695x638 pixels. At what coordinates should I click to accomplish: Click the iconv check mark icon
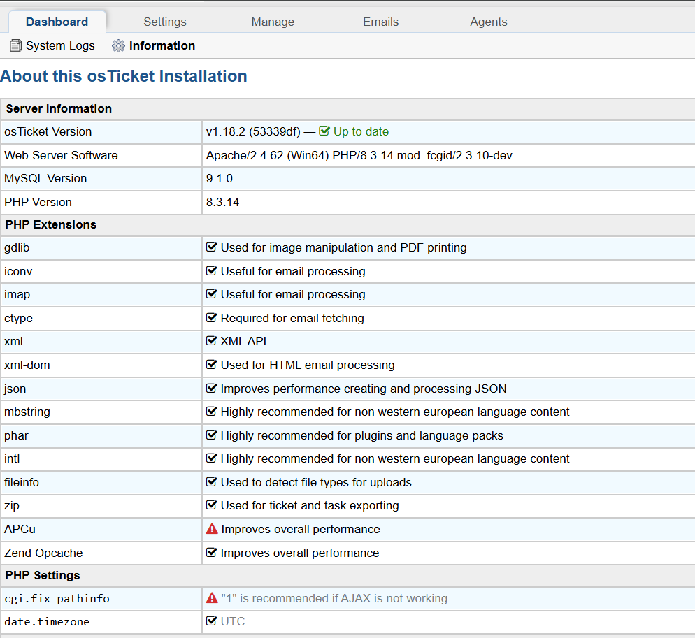click(x=211, y=270)
